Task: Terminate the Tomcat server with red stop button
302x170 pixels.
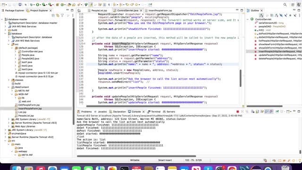Action: pyautogui.click(x=238, y=111)
